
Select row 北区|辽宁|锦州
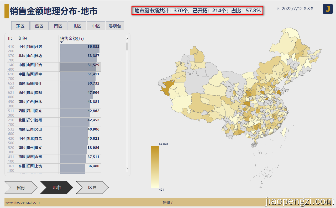pyautogui.click(x=54, y=122)
